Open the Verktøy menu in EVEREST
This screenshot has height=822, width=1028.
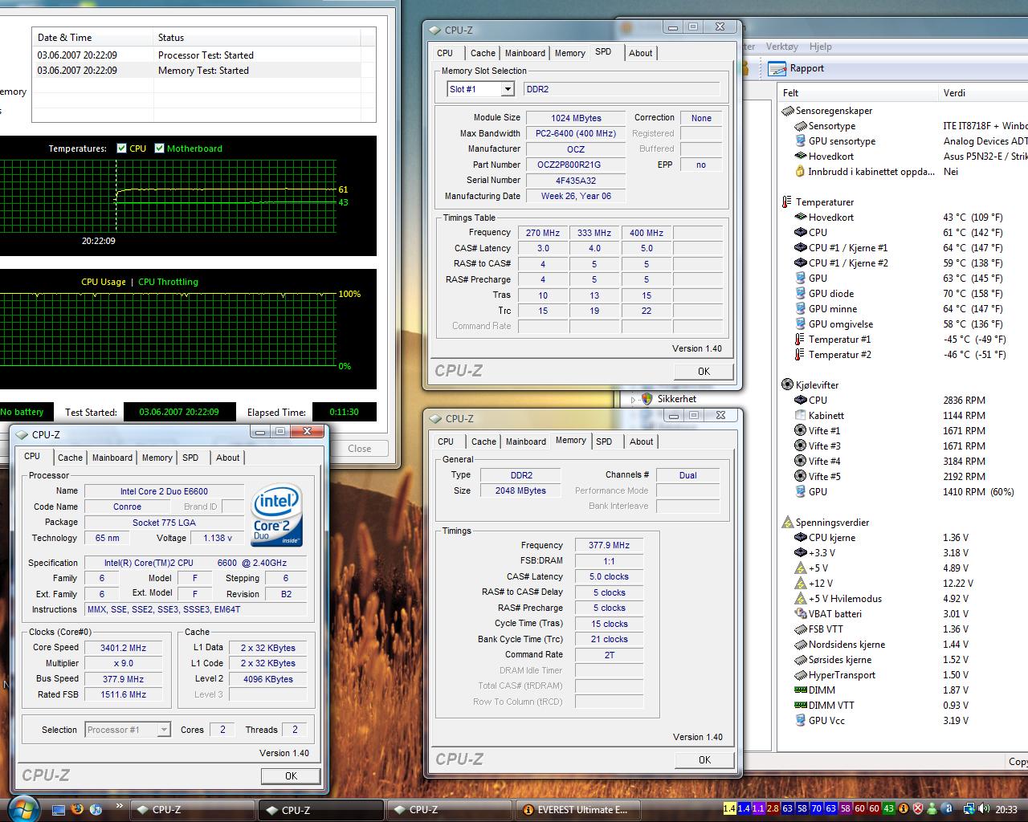(781, 47)
